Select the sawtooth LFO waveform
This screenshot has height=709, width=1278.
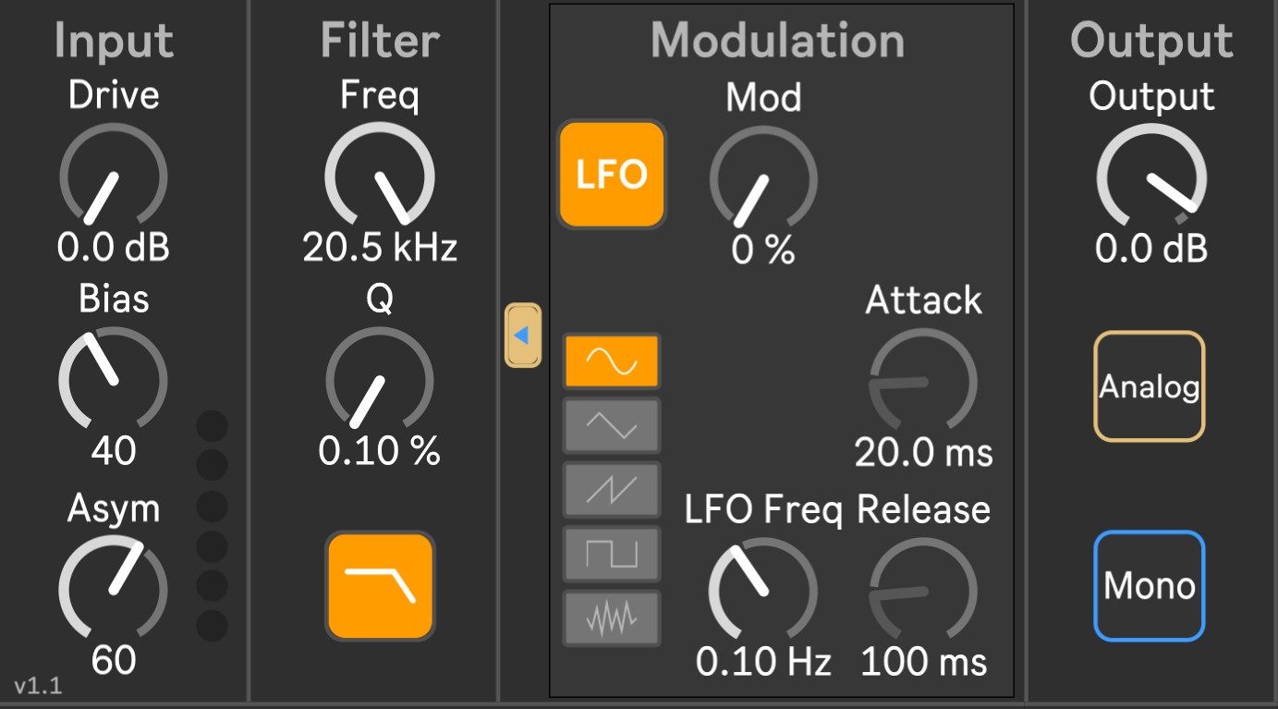[612, 489]
